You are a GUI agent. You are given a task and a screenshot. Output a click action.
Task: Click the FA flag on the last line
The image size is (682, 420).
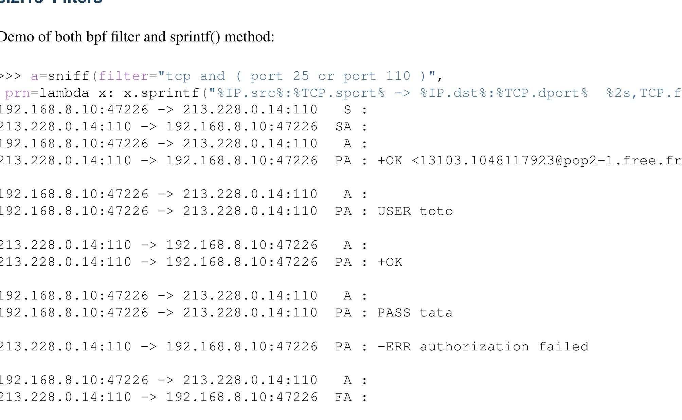point(343,397)
